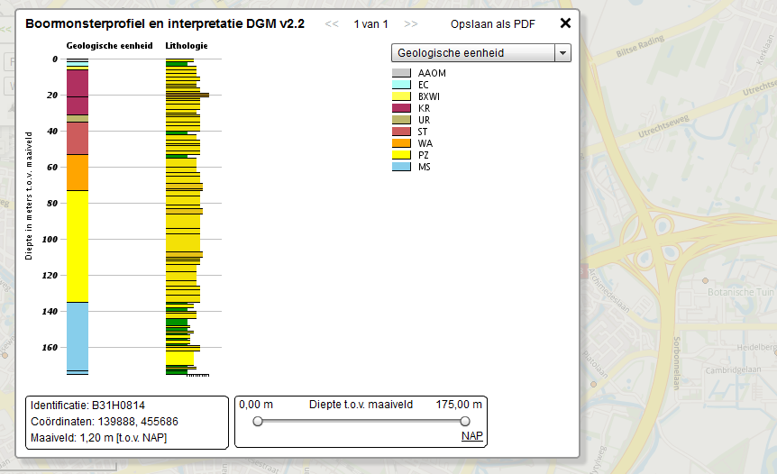Click the dropdown arrow of legend selector

click(x=563, y=53)
